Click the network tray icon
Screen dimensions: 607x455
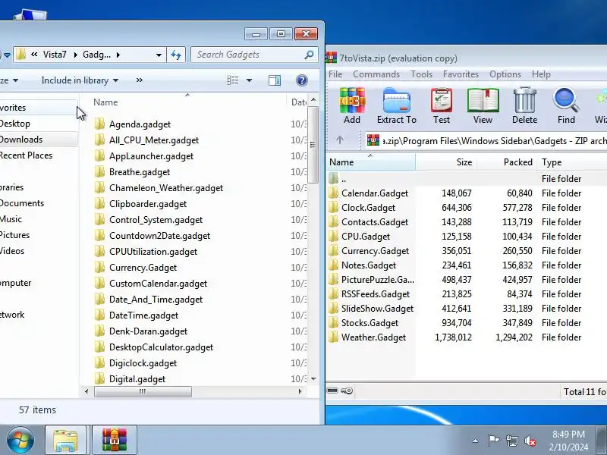(511, 441)
